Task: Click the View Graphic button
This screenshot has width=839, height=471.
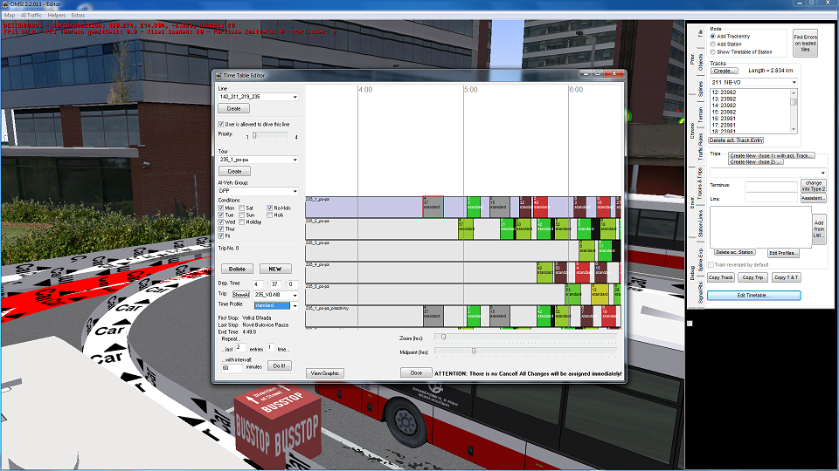Action: point(326,373)
